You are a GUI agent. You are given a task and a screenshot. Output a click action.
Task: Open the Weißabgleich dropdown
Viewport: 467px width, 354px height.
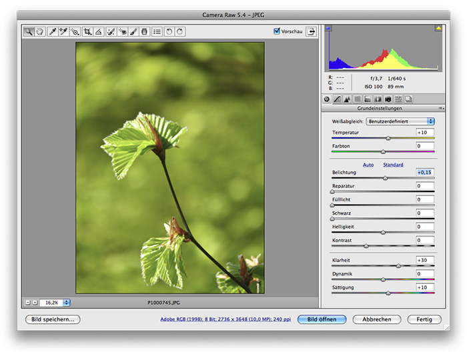tap(400, 121)
